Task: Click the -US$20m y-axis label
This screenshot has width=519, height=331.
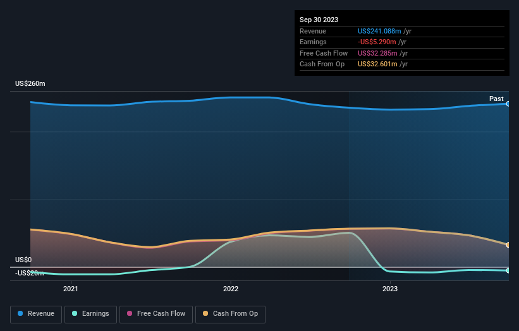Action: click(30, 273)
